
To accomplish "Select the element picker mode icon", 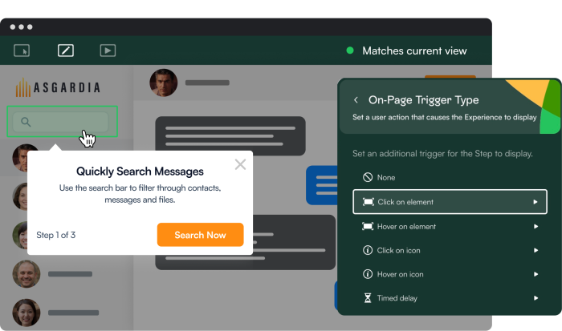I will click(x=22, y=50).
